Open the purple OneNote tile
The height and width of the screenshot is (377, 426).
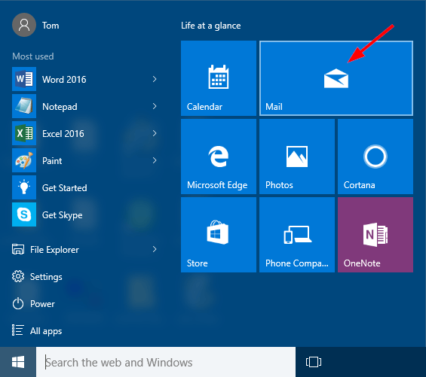[375, 235]
